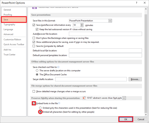Click info icon beside Embed fonts in the file
149x123 pixels.
pos(59,103)
